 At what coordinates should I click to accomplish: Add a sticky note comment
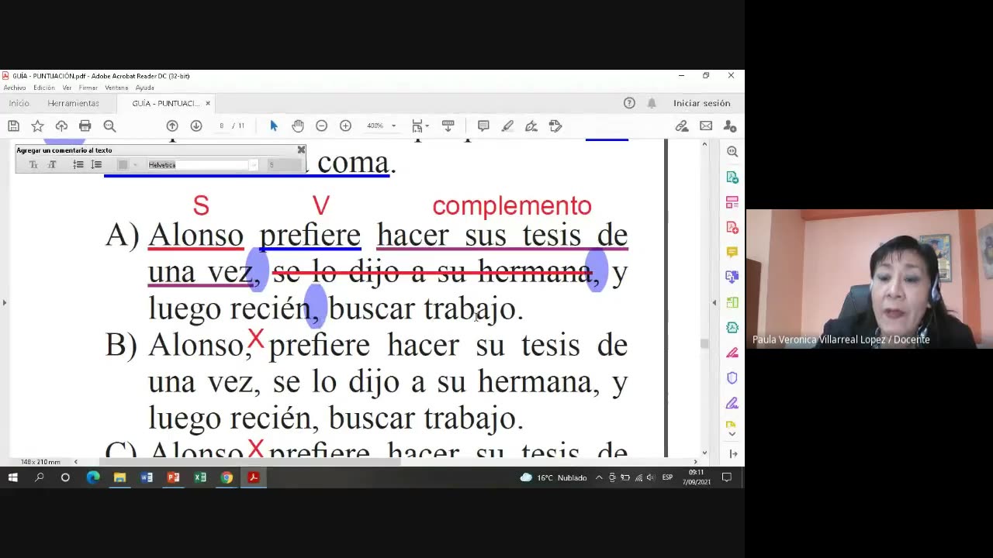[x=483, y=126]
